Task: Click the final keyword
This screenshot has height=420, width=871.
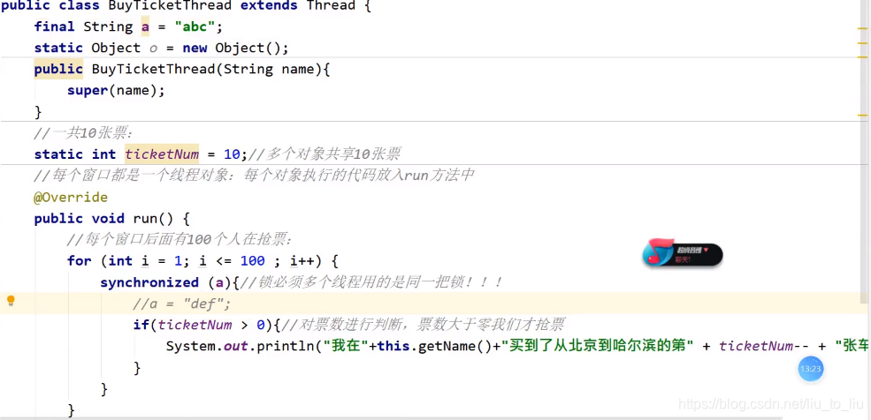Action: coord(55,26)
